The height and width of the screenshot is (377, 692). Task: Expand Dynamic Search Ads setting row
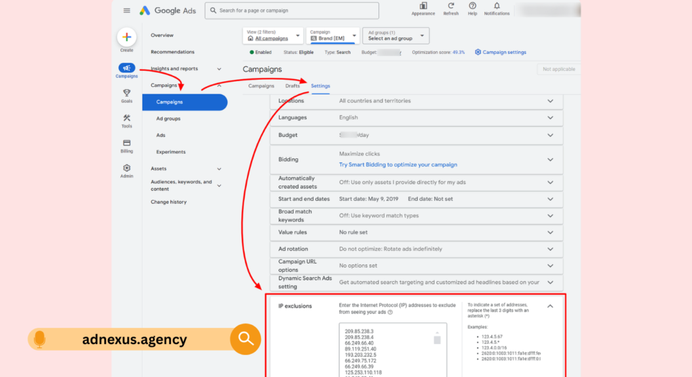[x=550, y=283]
